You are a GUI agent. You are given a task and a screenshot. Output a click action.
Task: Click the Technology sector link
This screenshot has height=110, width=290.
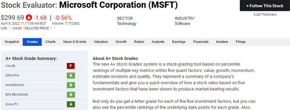(127, 23)
